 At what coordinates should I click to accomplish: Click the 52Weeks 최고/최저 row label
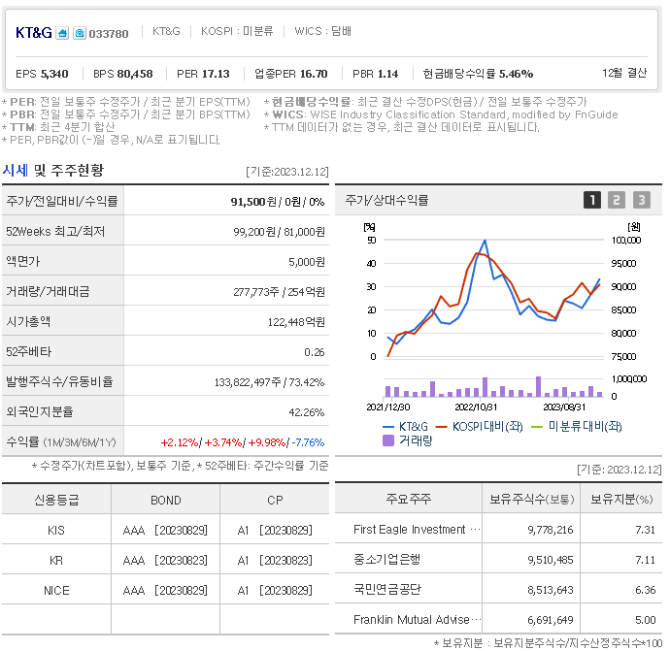(x=55, y=231)
